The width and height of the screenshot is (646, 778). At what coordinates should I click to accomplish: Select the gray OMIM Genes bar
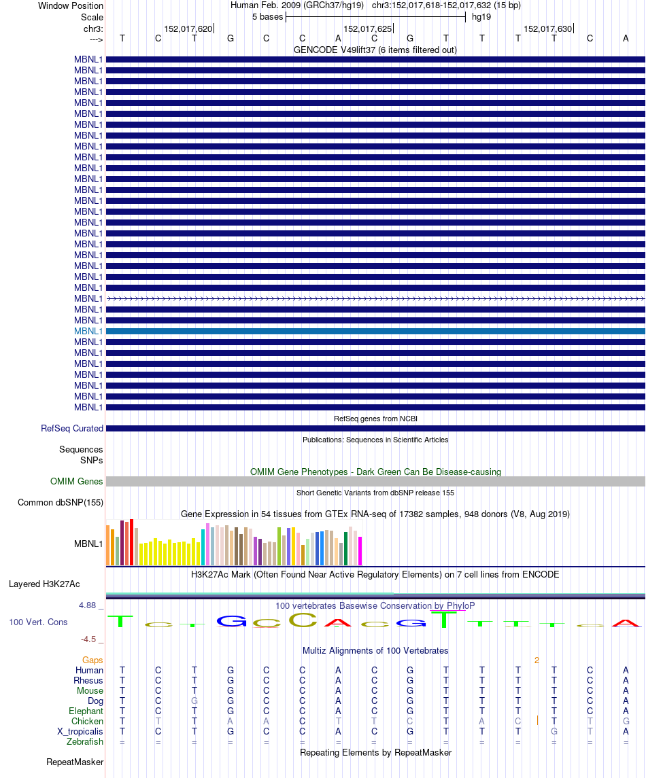[x=375, y=481]
